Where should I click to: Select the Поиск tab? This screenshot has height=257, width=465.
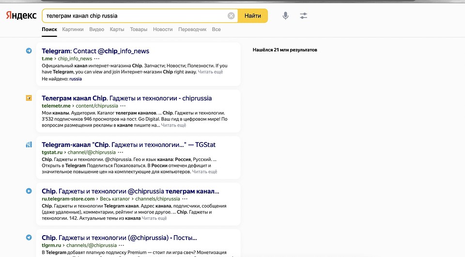pyautogui.click(x=49, y=30)
